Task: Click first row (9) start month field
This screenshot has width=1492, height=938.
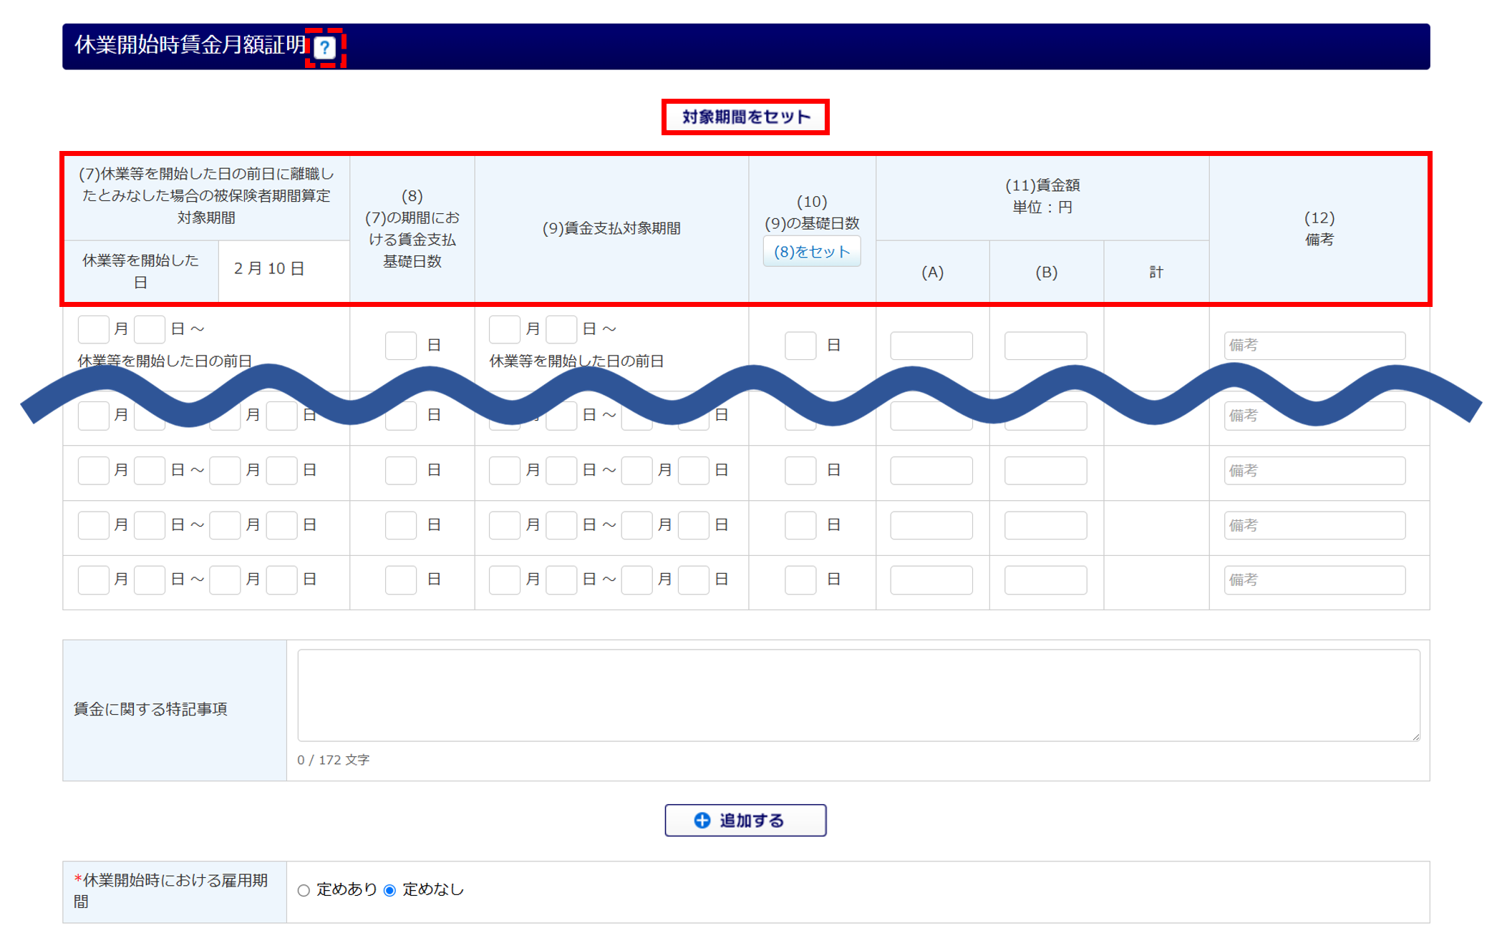Action: click(x=505, y=329)
